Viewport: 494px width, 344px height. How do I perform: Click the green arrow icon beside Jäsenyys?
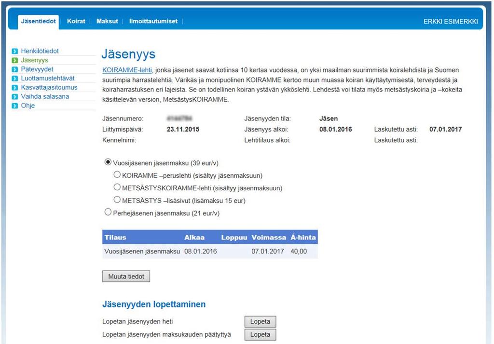click(x=15, y=60)
